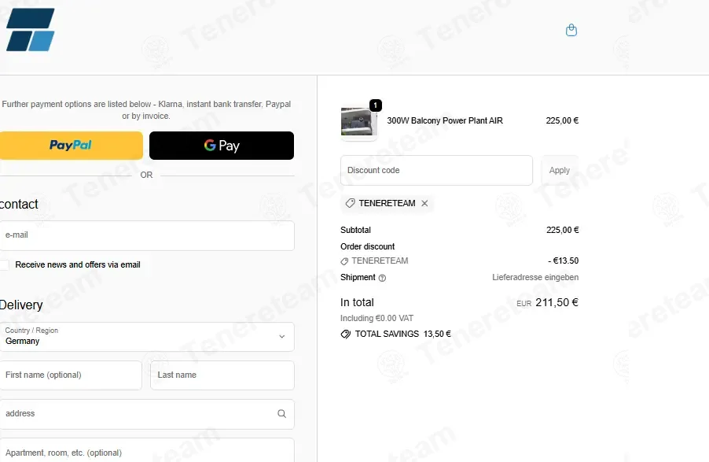Image resolution: width=709 pixels, height=462 pixels.
Task: Click the - €13.50 discount value
Action: 564,261
